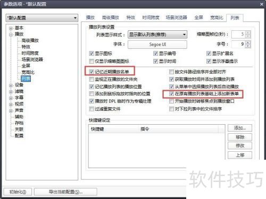Toggle 从菜单中选择播放列表后自动播放
Screen dimensions: 266x199
click(x=171, y=86)
